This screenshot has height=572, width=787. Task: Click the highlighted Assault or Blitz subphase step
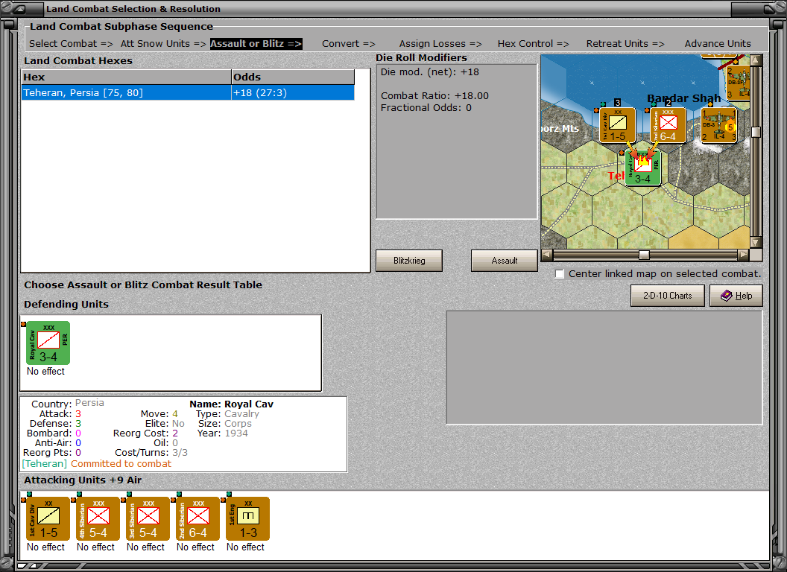[x=256, y=44]
